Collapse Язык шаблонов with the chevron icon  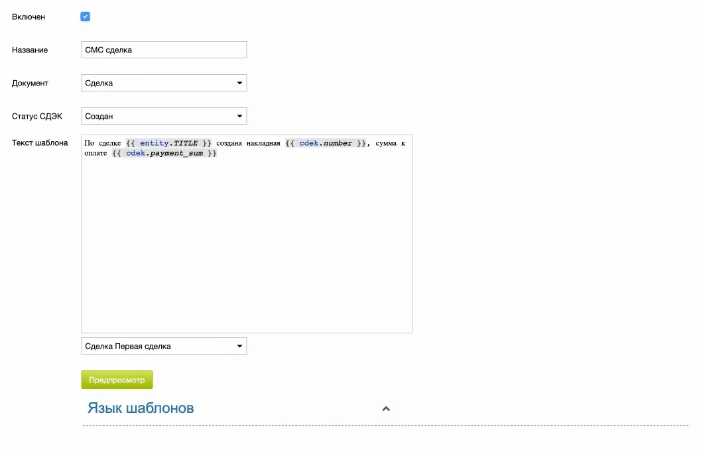coord(386,408)
